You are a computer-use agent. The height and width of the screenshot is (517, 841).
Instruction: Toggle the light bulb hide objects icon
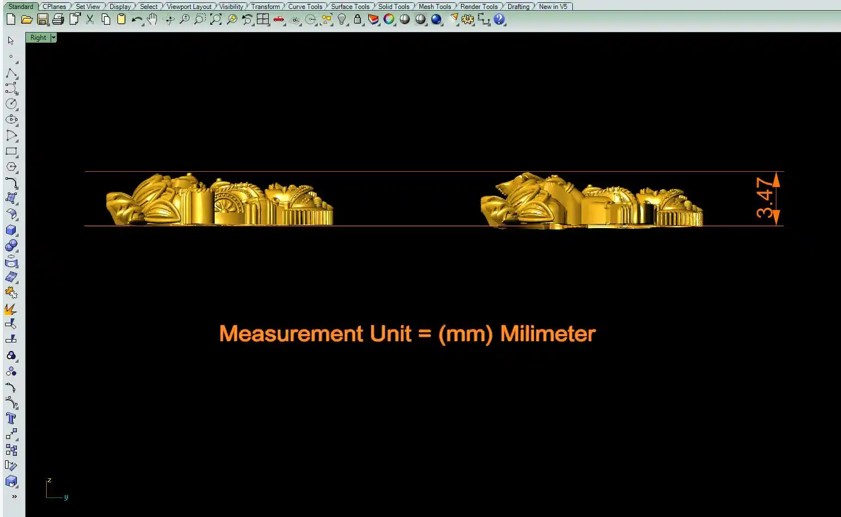[x=342, y=20]
